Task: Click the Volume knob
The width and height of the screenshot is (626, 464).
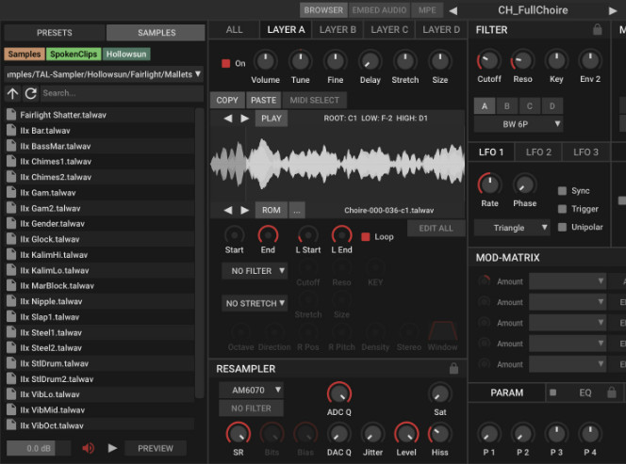Action: coord(265,61)
